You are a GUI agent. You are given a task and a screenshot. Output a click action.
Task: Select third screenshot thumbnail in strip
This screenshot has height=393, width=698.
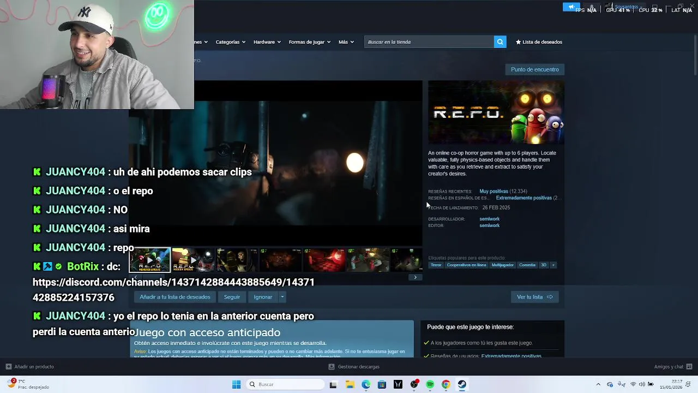(x=237, y=260)
